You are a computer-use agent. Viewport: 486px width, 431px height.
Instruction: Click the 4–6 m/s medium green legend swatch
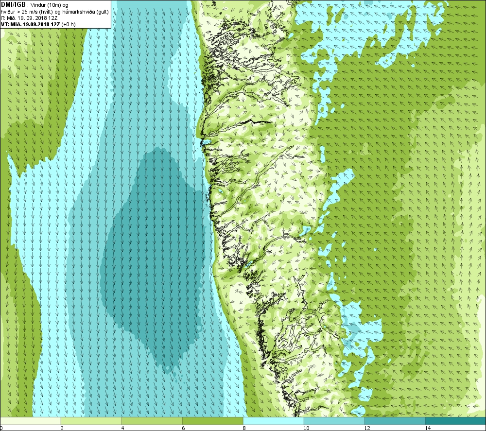click(152, 421)
